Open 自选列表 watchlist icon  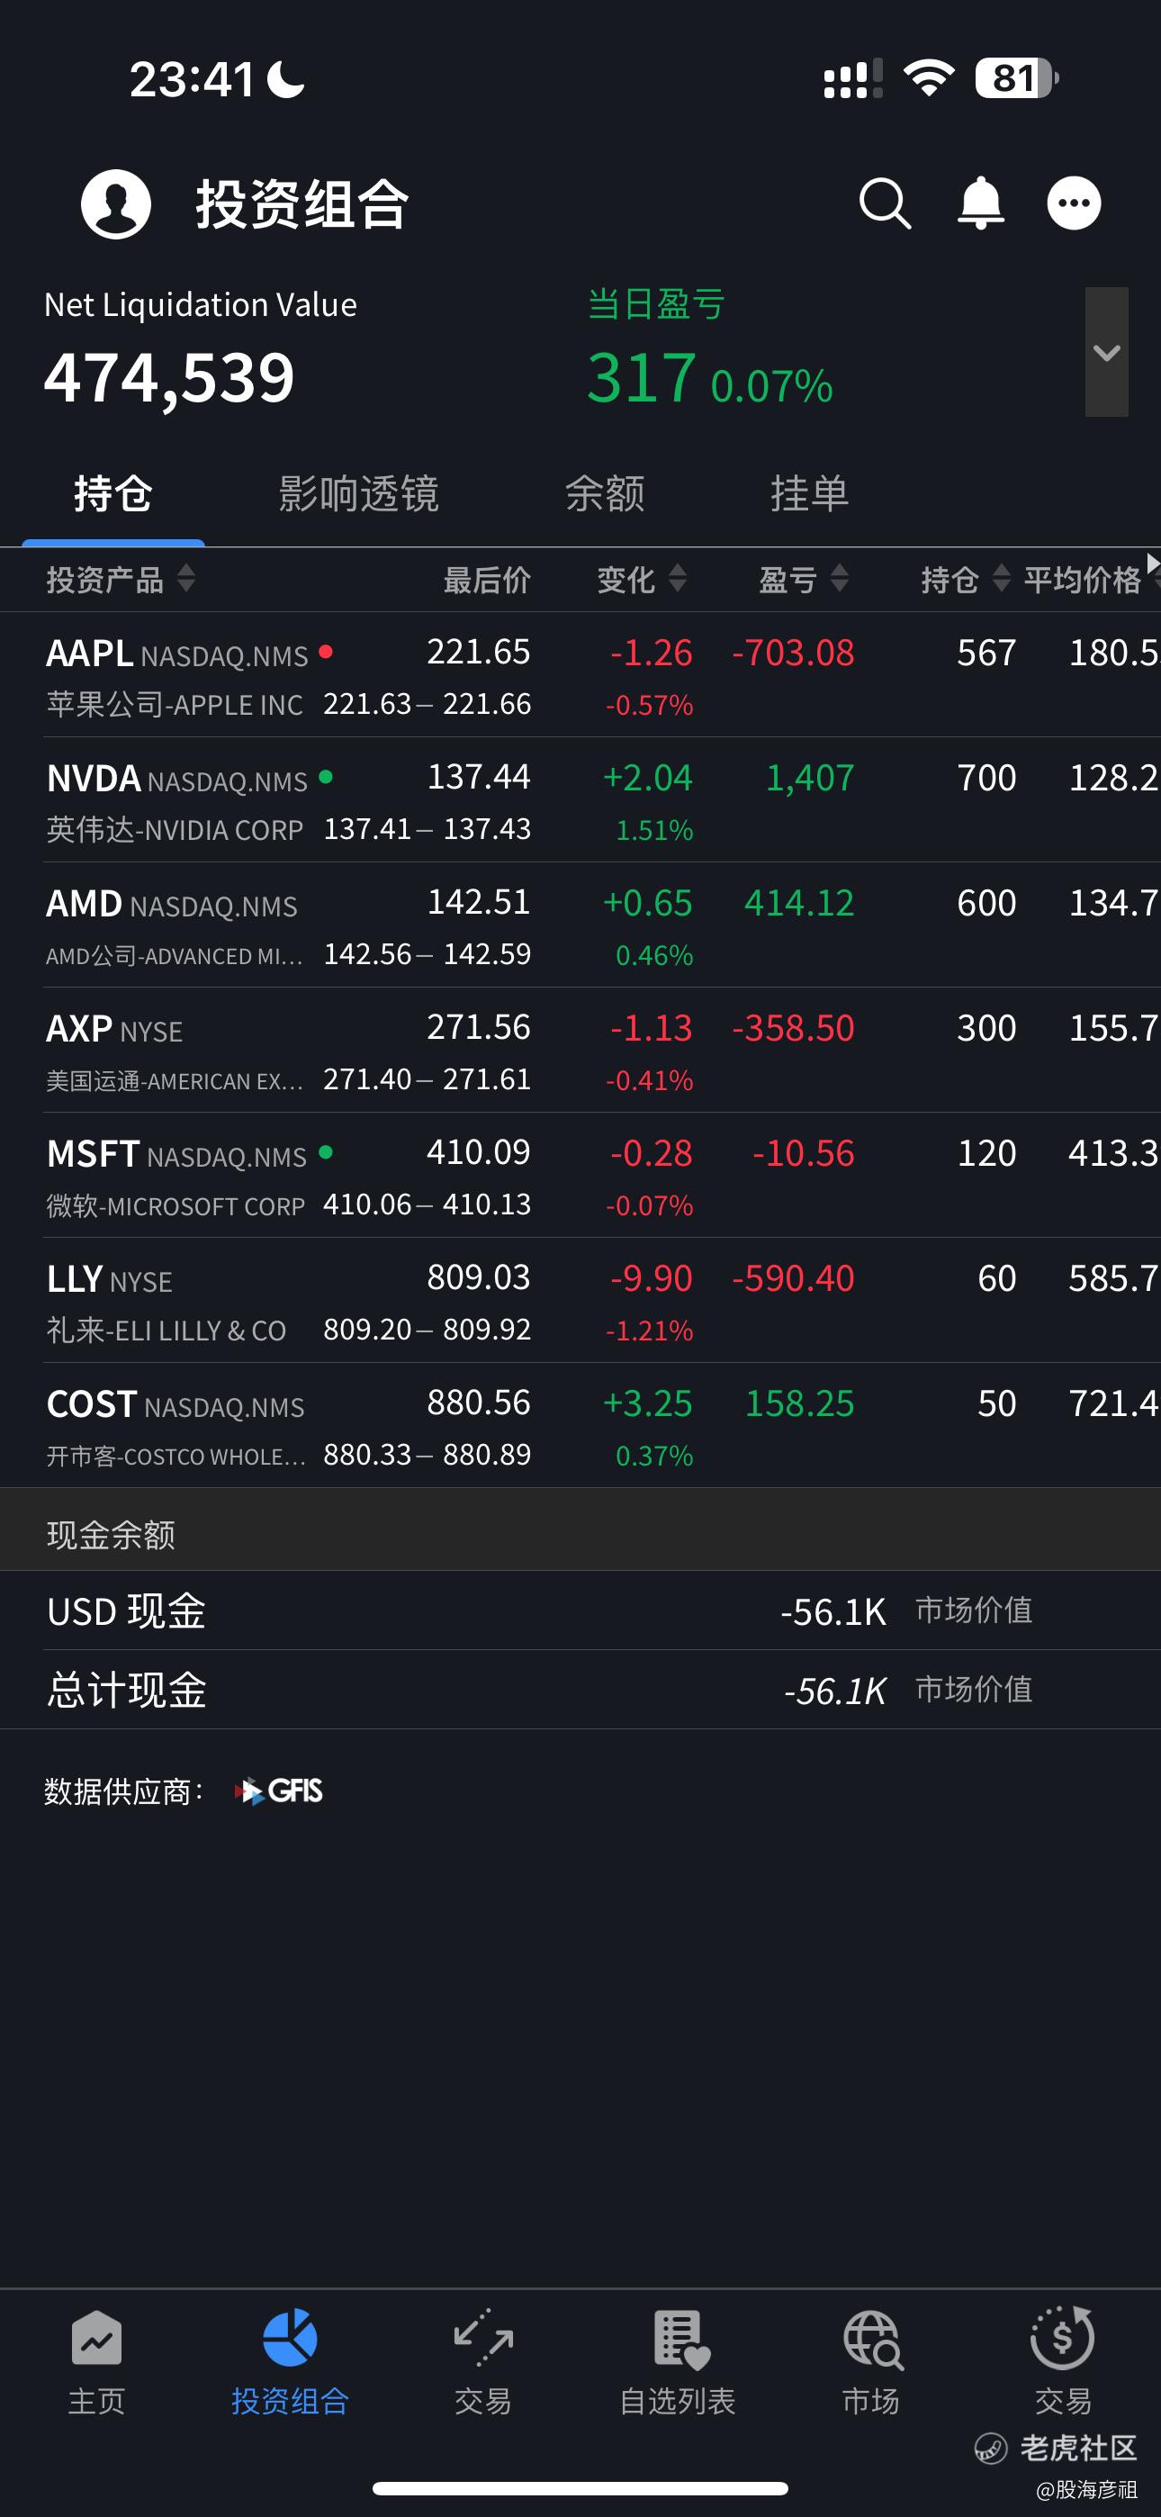click(679, 2341)
